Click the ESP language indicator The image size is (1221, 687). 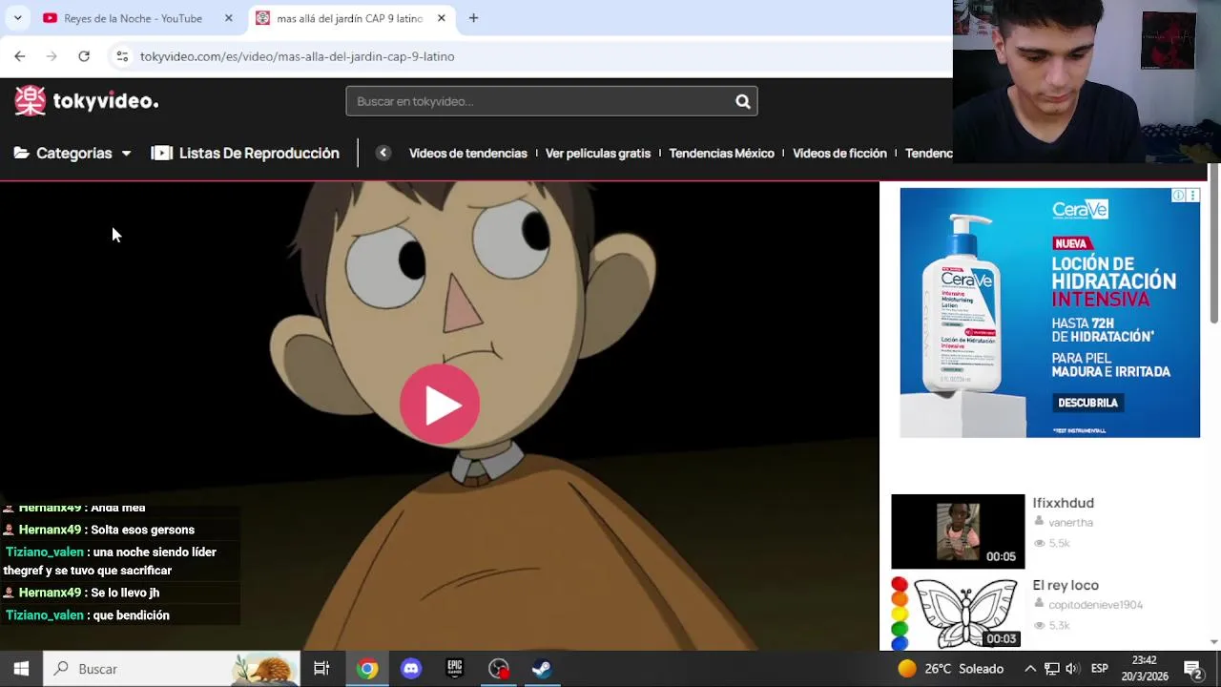[1099, 669]
